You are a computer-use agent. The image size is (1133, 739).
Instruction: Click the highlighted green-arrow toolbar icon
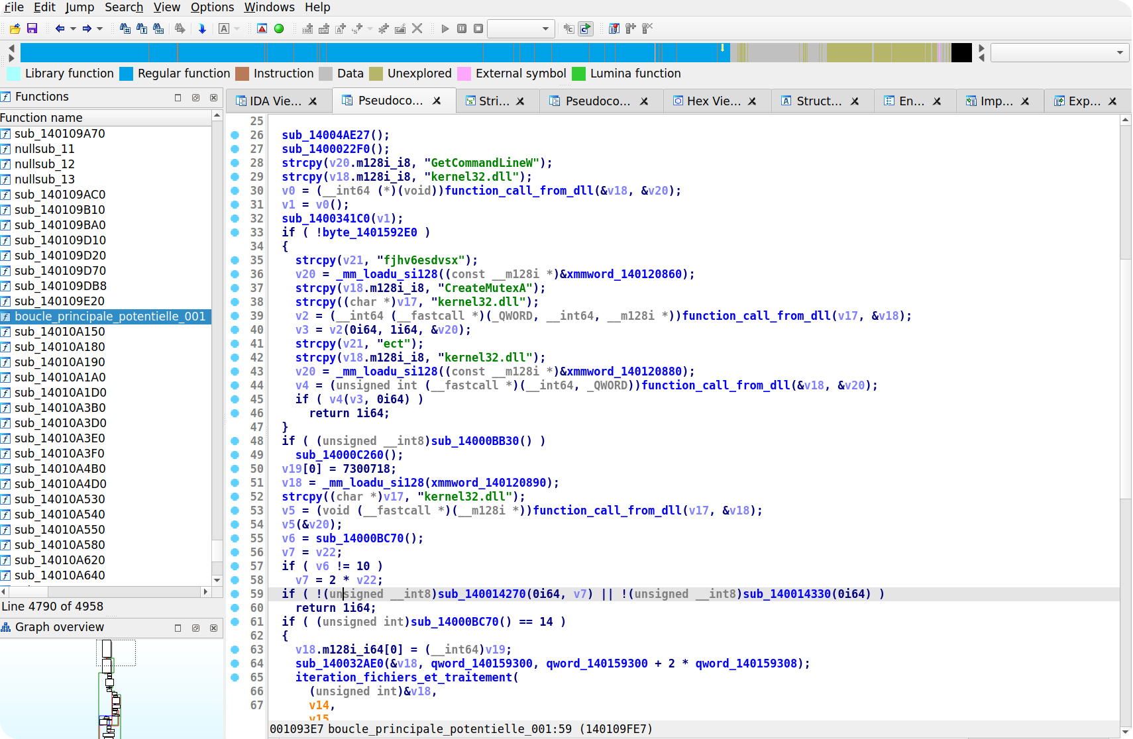coord(586,28)
